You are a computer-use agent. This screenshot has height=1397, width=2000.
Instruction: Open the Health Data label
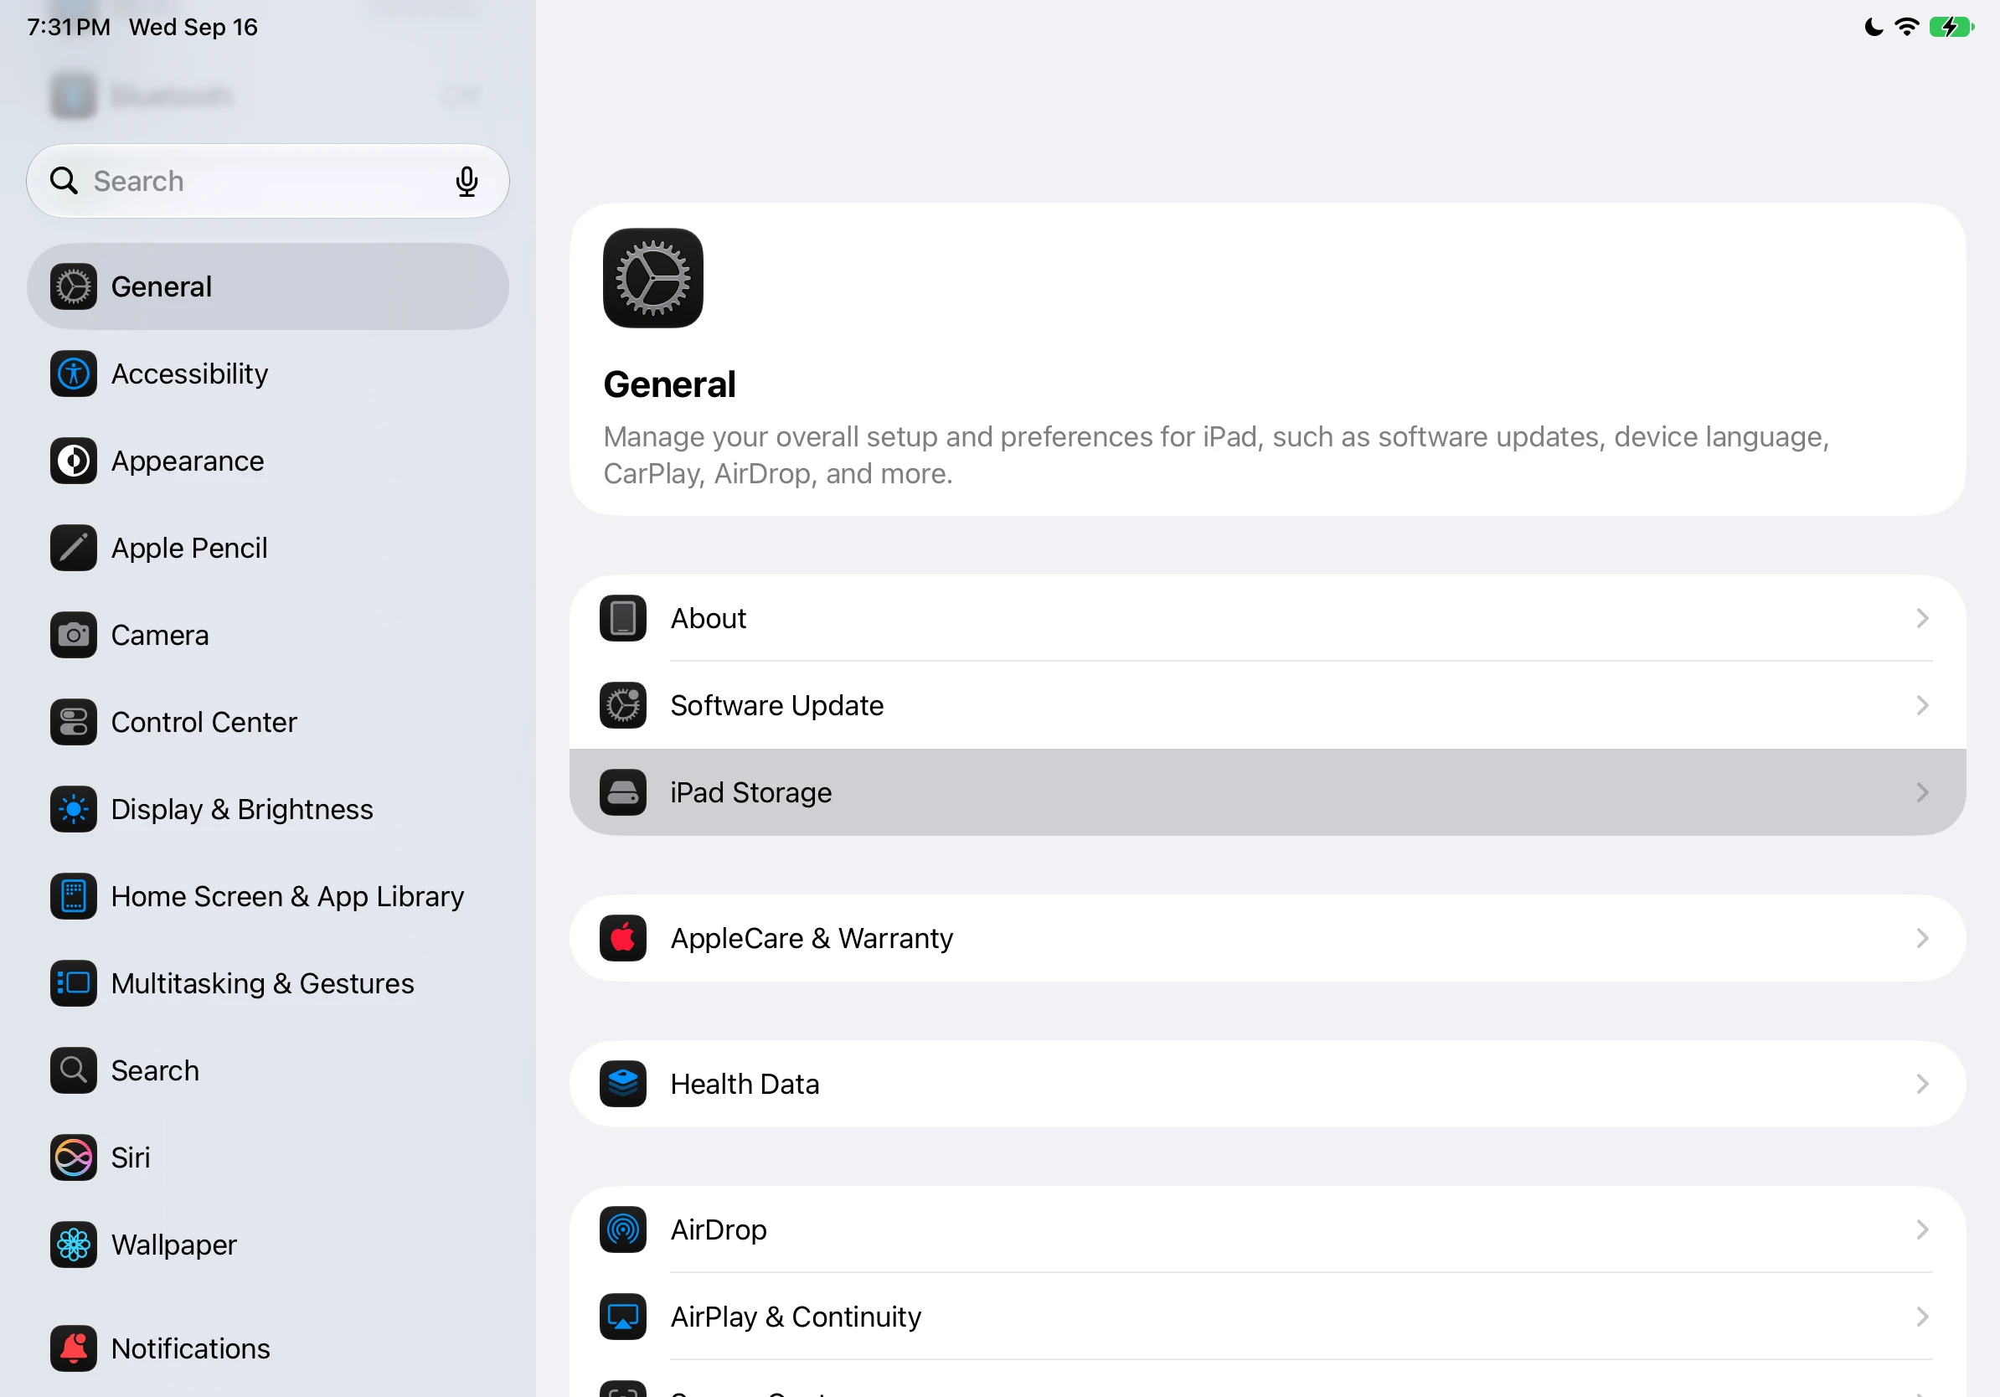pyautogui.click(x=745, y=1084)
